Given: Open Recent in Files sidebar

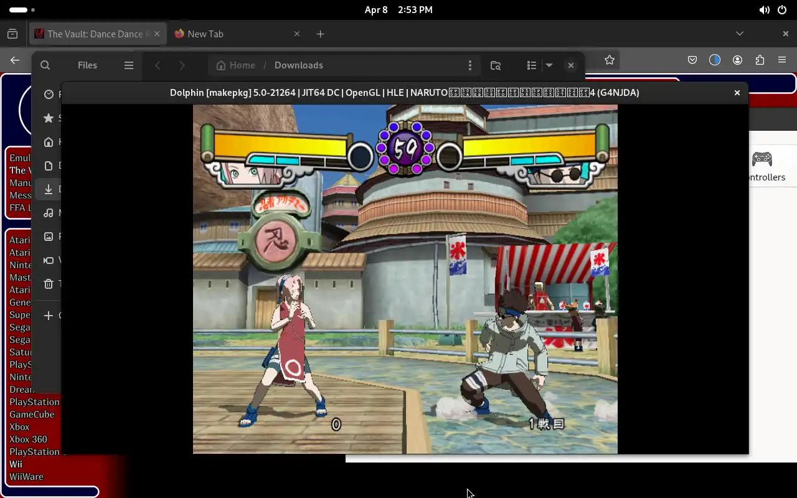Looking at the screenshot, I should (x=49, y=95).
